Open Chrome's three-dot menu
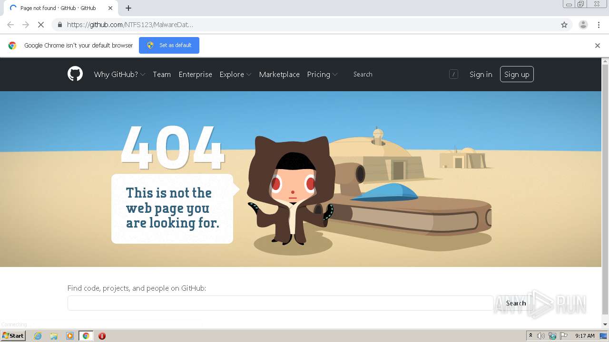Screen dimensions: 609x342 pos(599,25)
